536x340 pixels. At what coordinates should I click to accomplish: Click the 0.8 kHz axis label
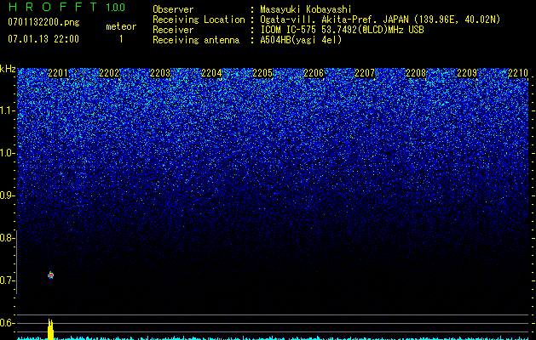click(8, 238)
